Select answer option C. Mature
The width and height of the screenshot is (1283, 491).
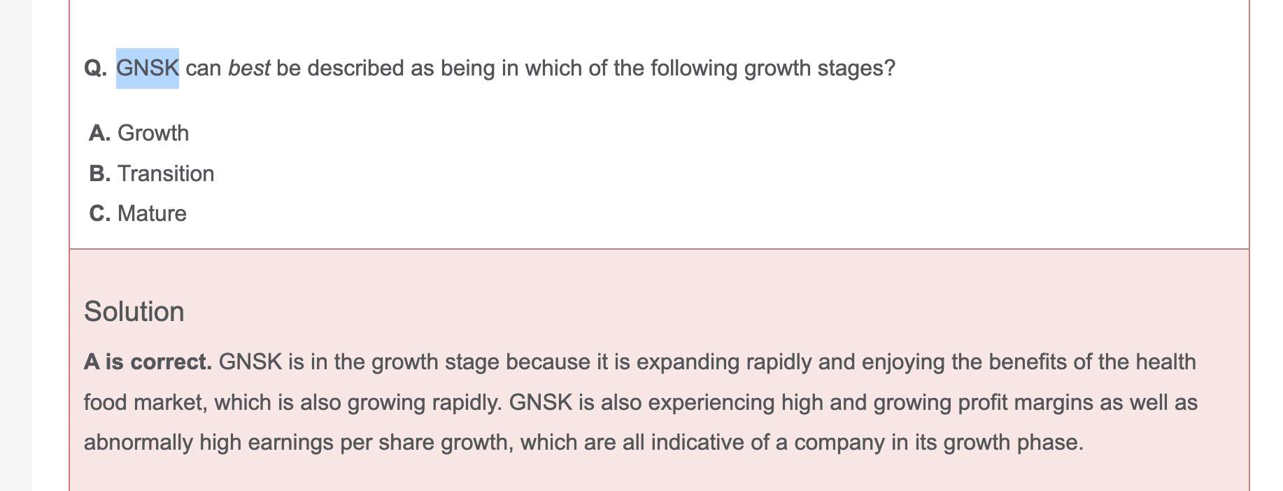138,213
